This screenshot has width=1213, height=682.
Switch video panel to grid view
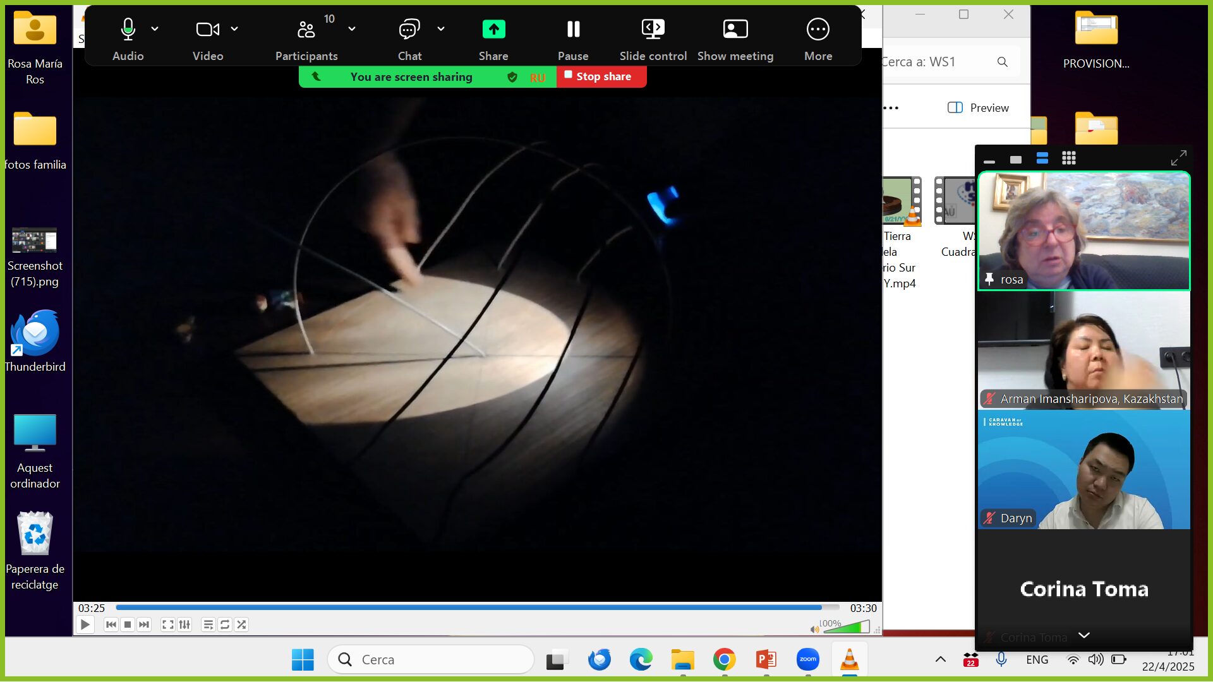pyautogui.click(x=1068, y=159)
